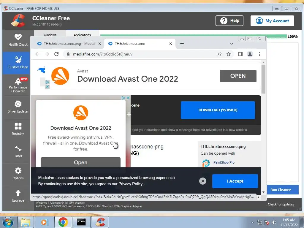Viewport: 304px width, 228px height.
Task: Close the THEchristmasscene.png - MediaFire tab
Action: point(100,44)
